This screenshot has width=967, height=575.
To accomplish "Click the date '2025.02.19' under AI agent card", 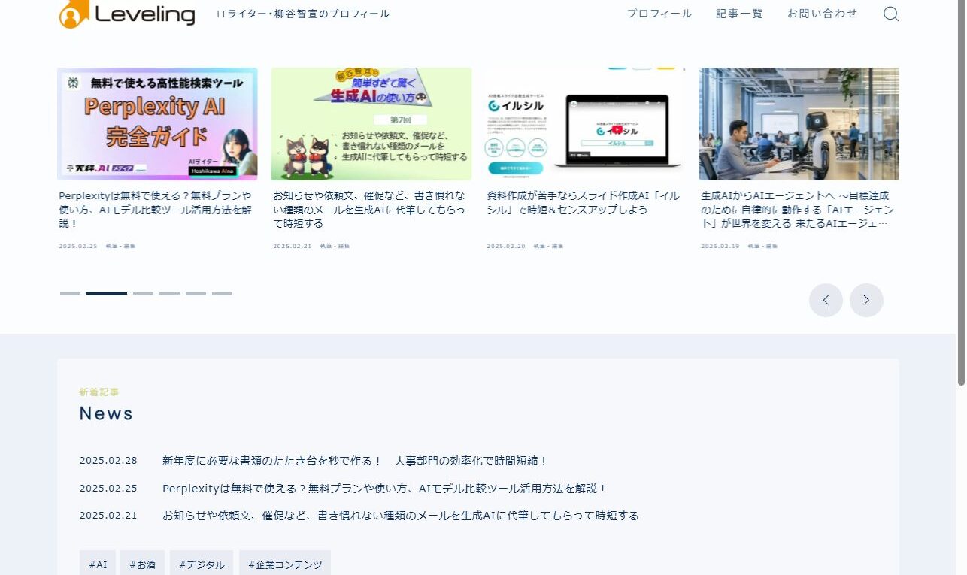I will click(x=720, y=246).
